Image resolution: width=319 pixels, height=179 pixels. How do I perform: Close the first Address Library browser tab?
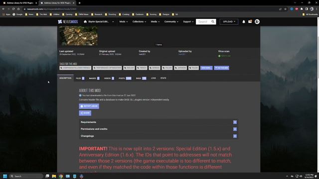click(x=36, y=3)
